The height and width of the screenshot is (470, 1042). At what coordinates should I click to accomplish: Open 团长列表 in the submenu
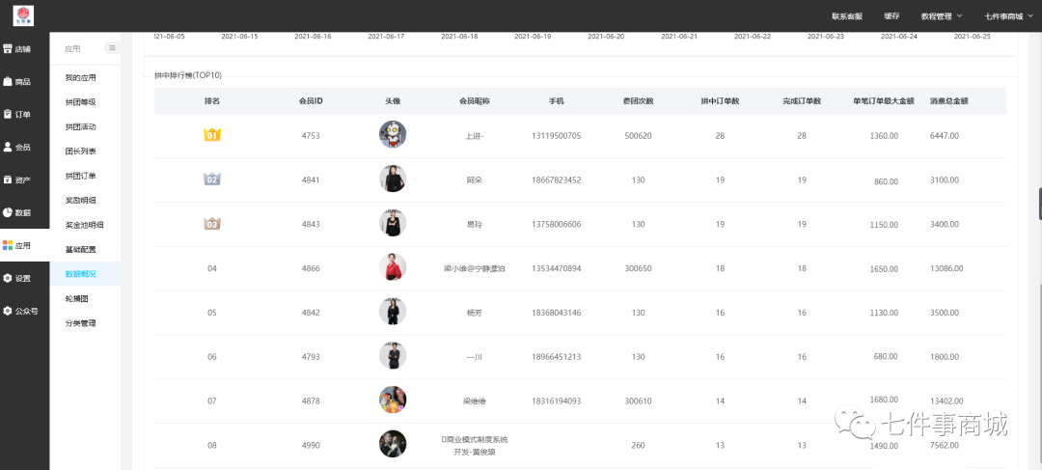click(x=80, y=152)
